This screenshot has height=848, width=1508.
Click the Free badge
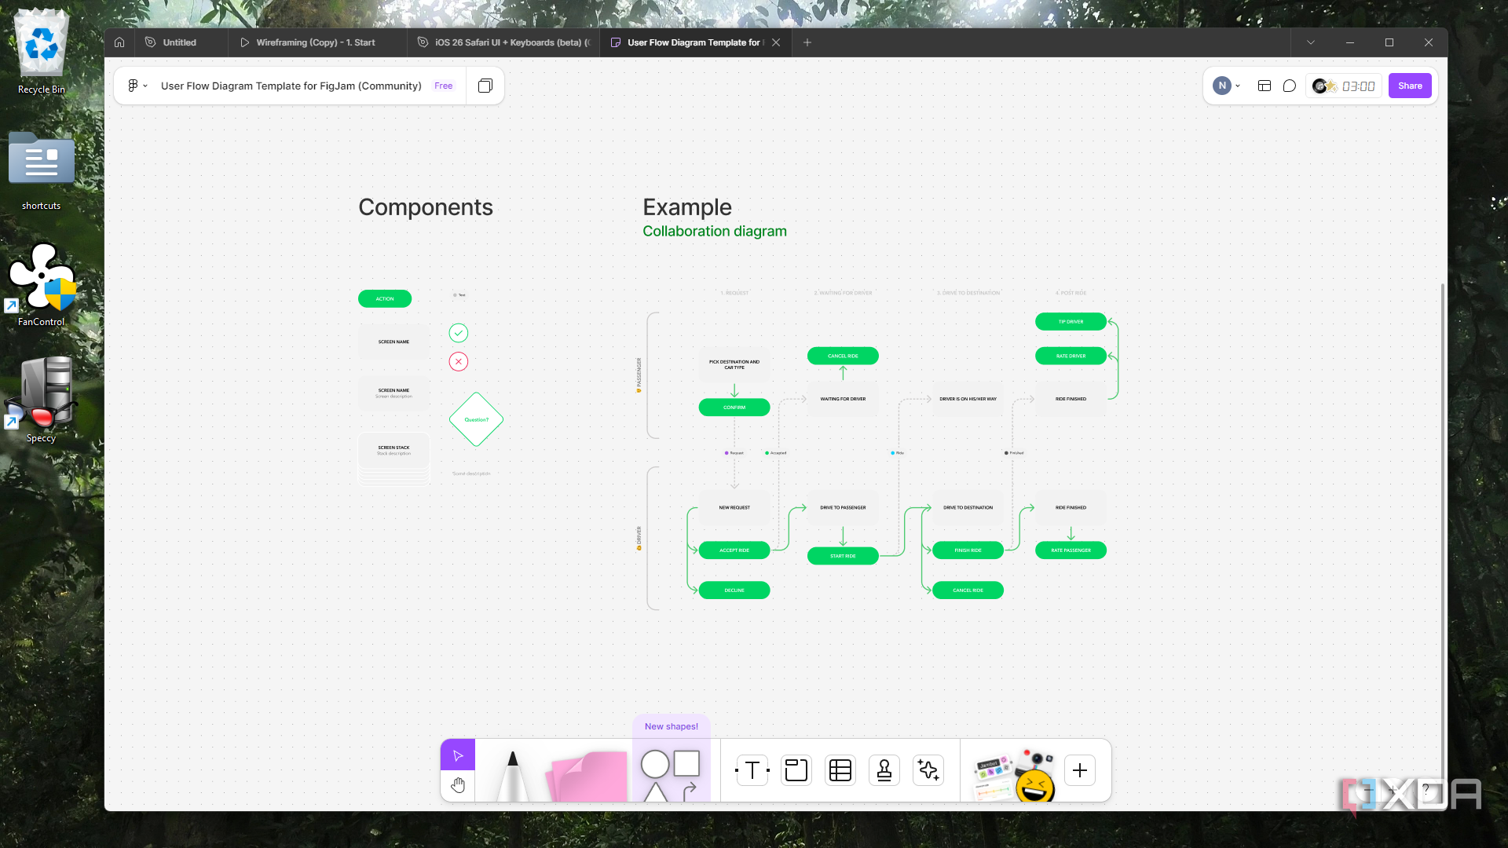[x=443, y=86]
